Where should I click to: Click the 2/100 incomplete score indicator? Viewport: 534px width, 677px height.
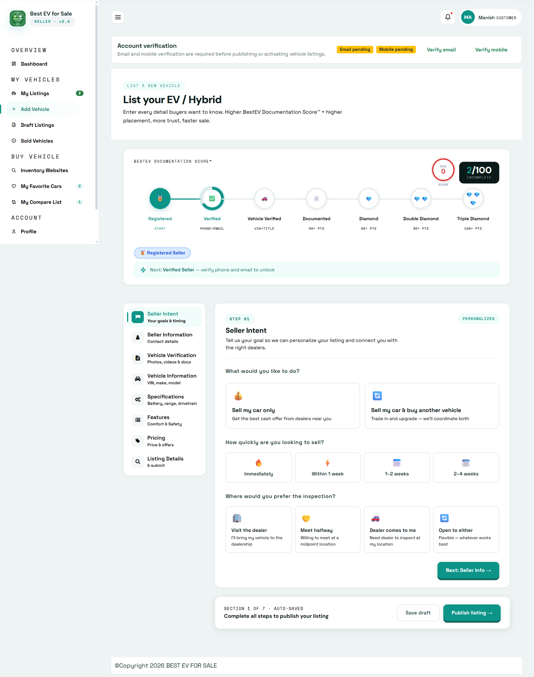coord(479,173)
